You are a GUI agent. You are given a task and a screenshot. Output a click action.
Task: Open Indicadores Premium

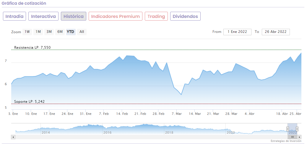[x=115, y=16]
